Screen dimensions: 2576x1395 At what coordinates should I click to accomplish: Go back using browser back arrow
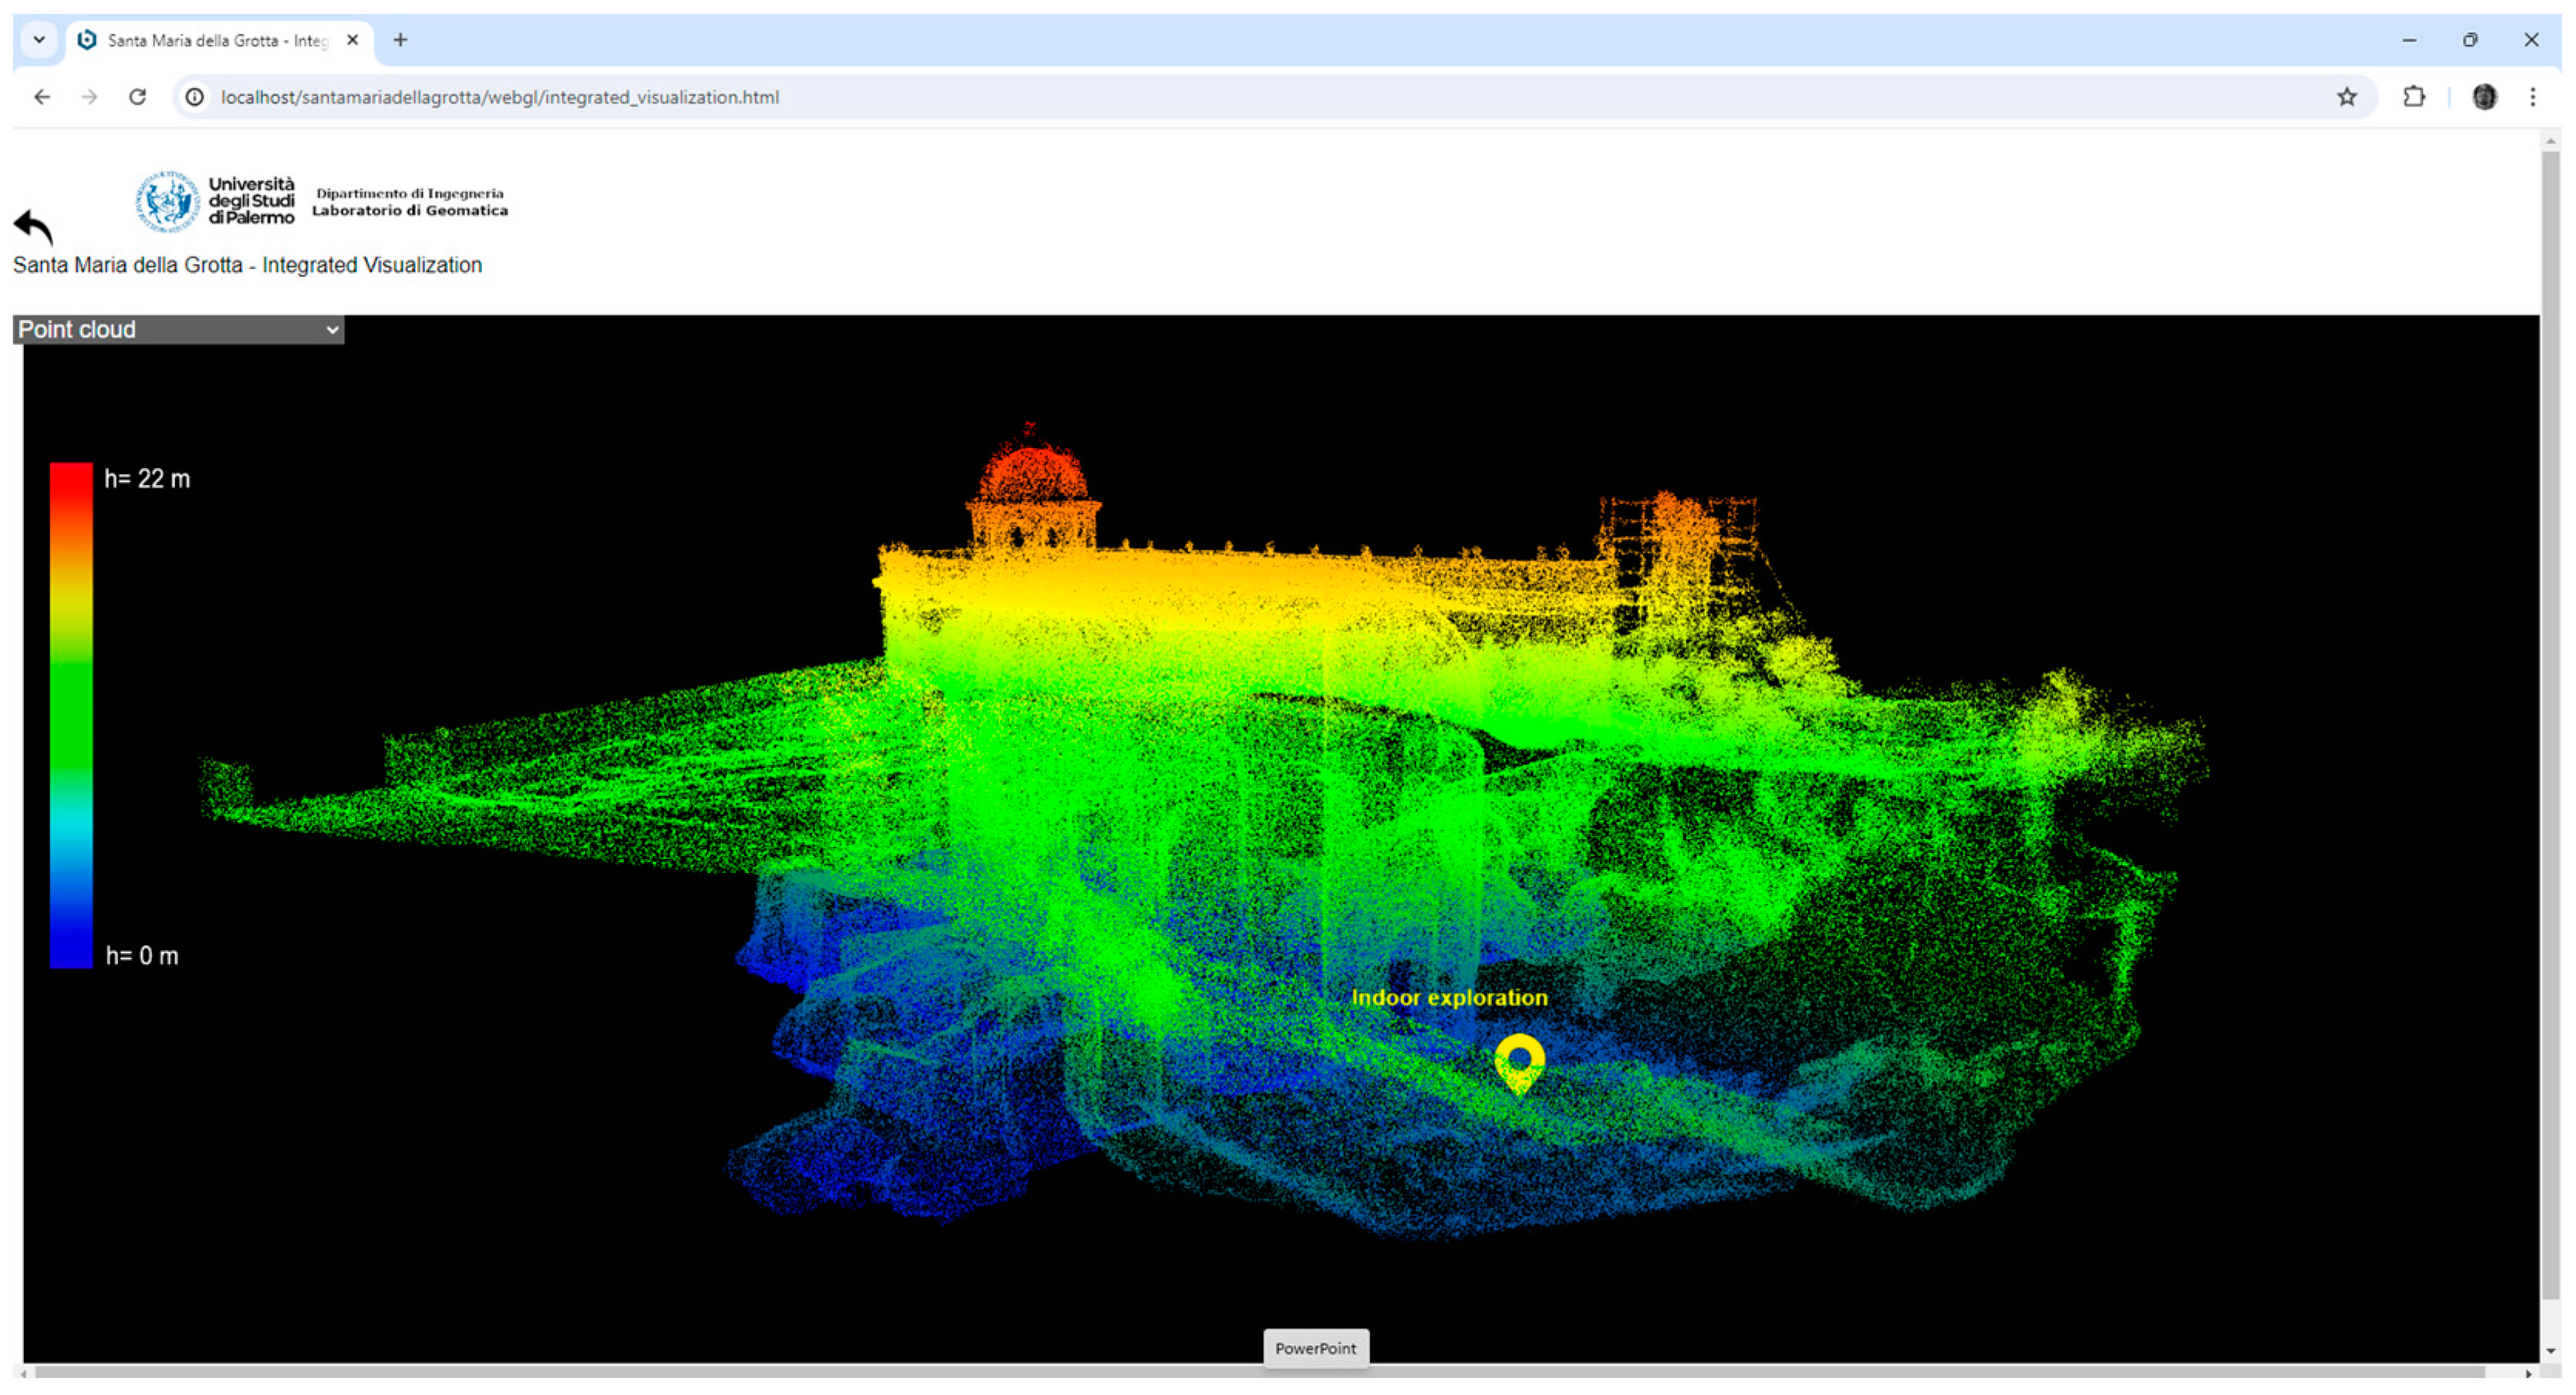[42, 97]
